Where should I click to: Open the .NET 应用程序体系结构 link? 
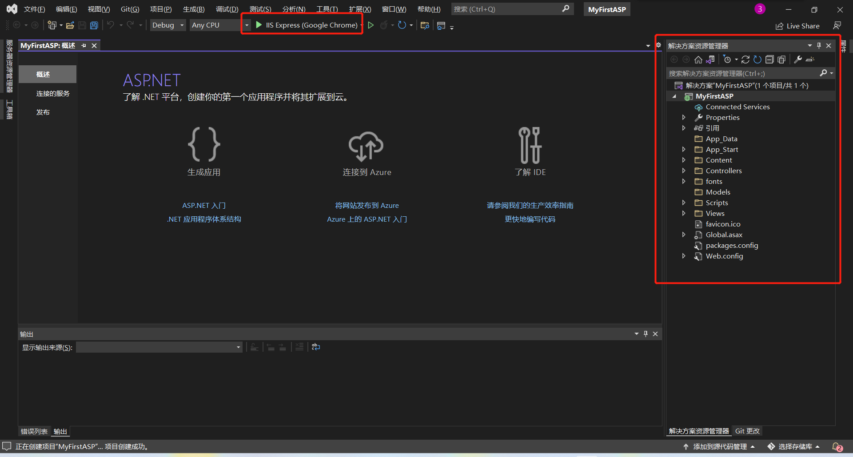(x=204, y=219)
